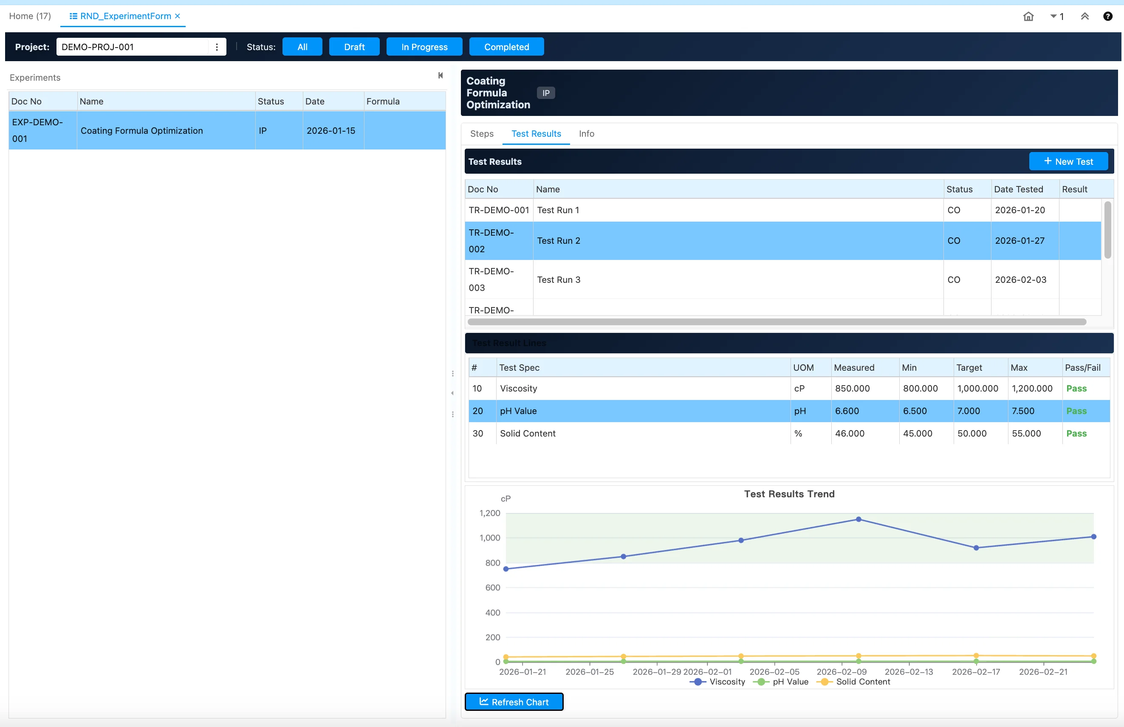The width and height of the screenshot is (1124, 727).
Task: Click the Project DEMO-PROJ-001 field
Action: [132, 47]
